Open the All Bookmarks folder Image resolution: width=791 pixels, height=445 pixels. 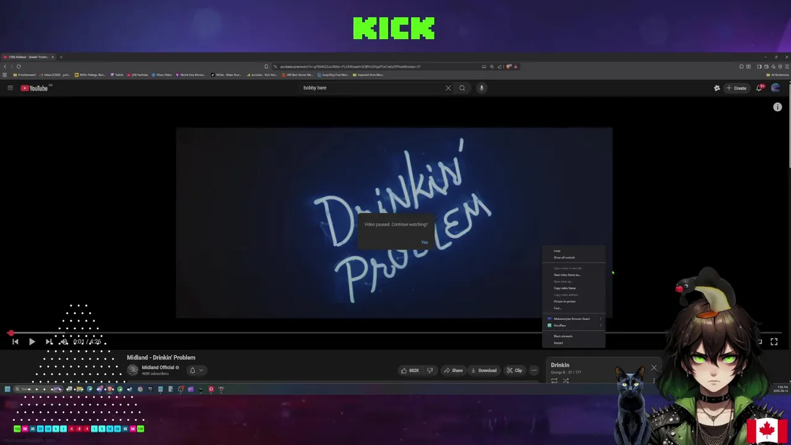777,75
